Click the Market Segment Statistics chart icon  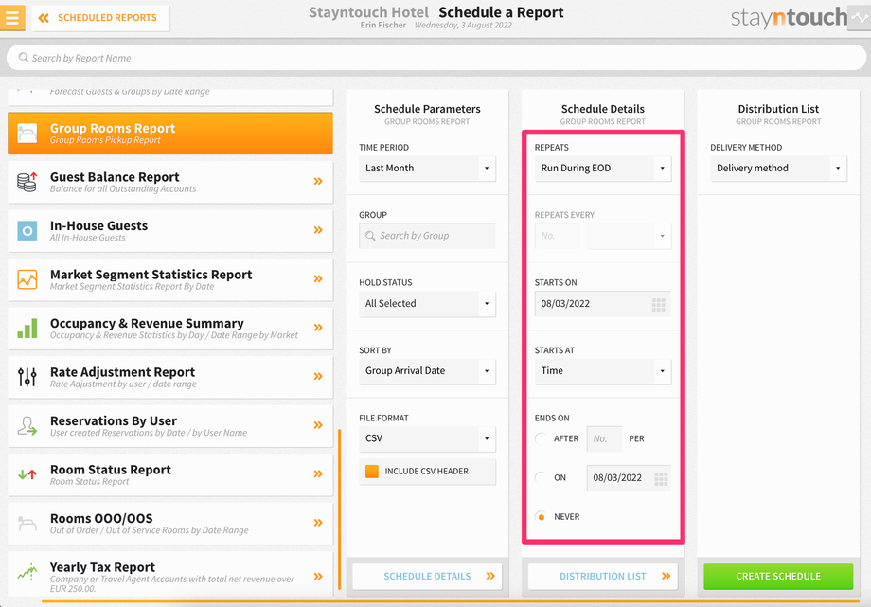tap(27, 279)
